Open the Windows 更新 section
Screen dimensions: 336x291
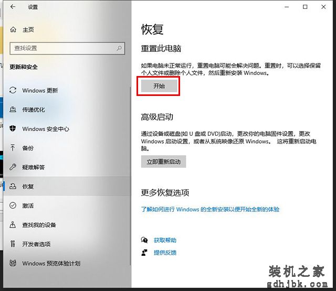point(67,91)
